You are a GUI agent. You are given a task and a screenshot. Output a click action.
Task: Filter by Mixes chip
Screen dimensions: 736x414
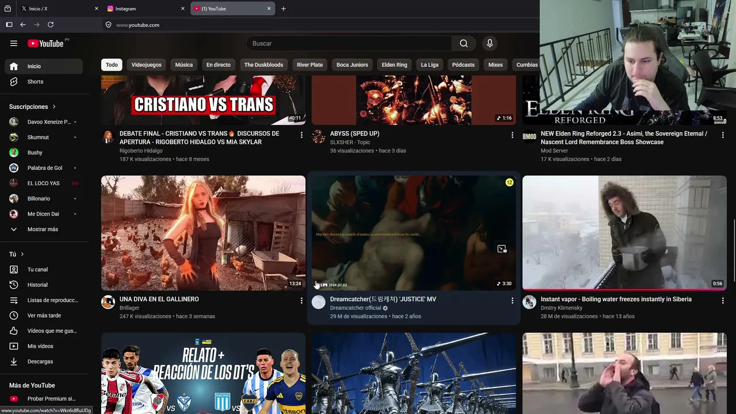(496, 65)
